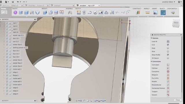Select the Press Pull tool under Modify
185x104 pixels.
45,12
